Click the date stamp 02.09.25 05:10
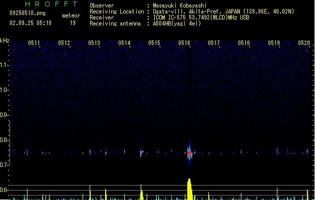 [31, 23]
